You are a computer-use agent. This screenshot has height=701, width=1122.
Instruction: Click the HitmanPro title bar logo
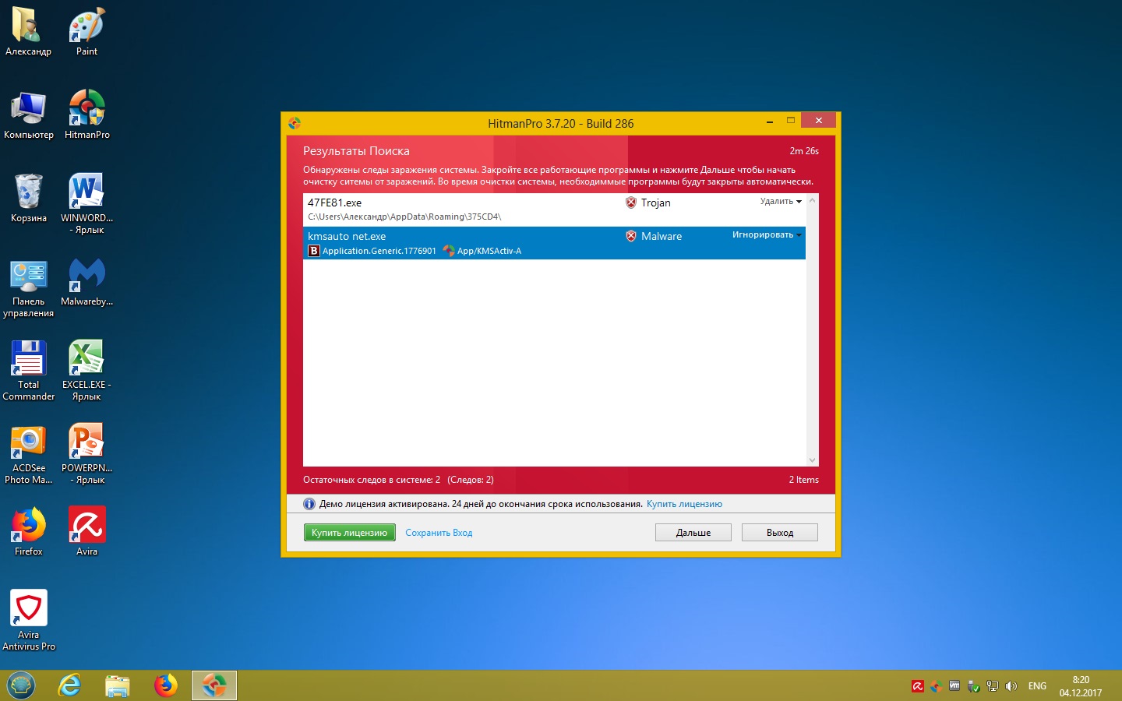[295, 123]
